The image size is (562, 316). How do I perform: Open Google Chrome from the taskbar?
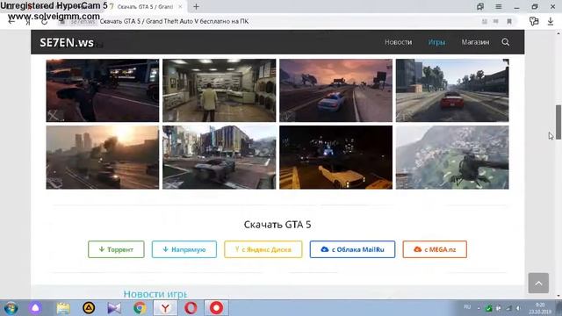coord(140,308)
